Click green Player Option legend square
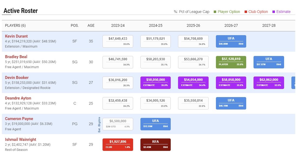 coord(215,12)
